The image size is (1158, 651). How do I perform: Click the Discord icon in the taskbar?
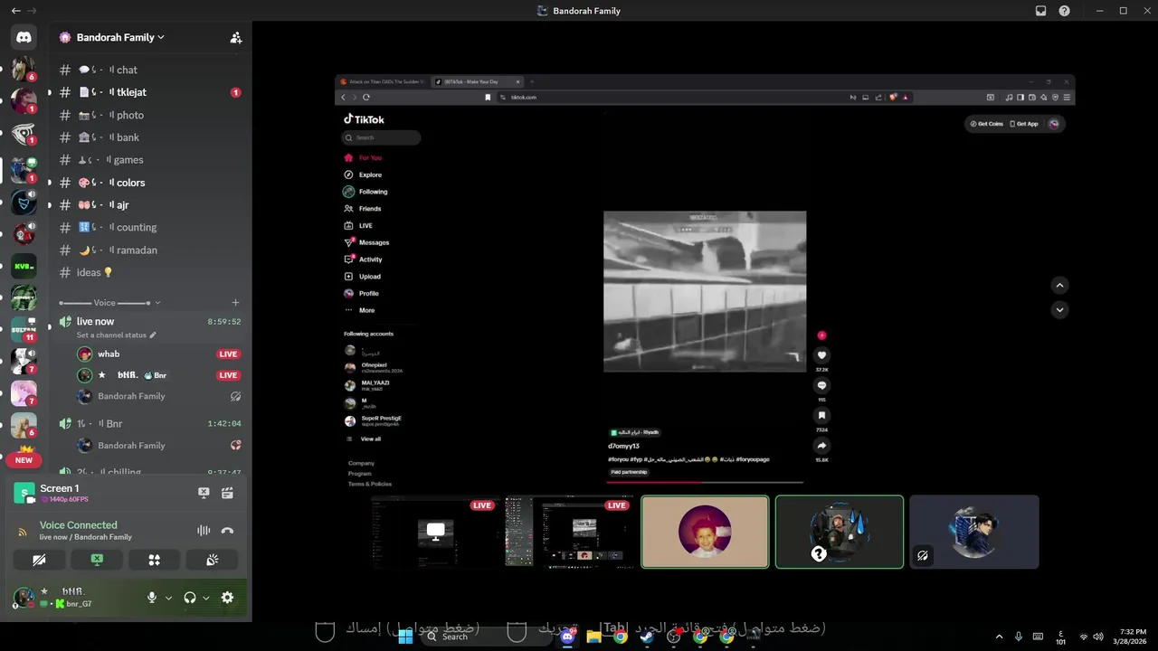pos(567,637)
